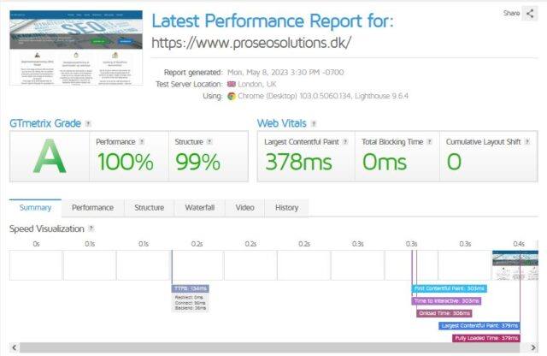Select the Summary tab

(x=35, y=208)
